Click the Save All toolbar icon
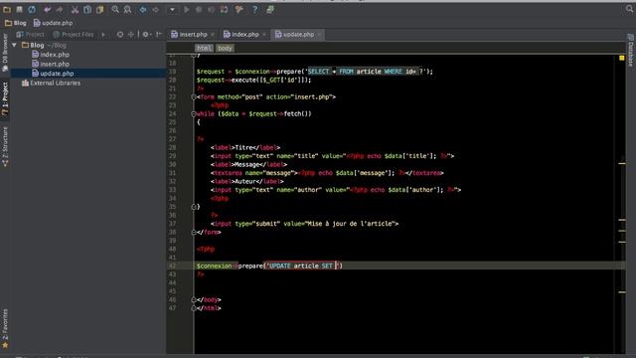 click(19, 9)
